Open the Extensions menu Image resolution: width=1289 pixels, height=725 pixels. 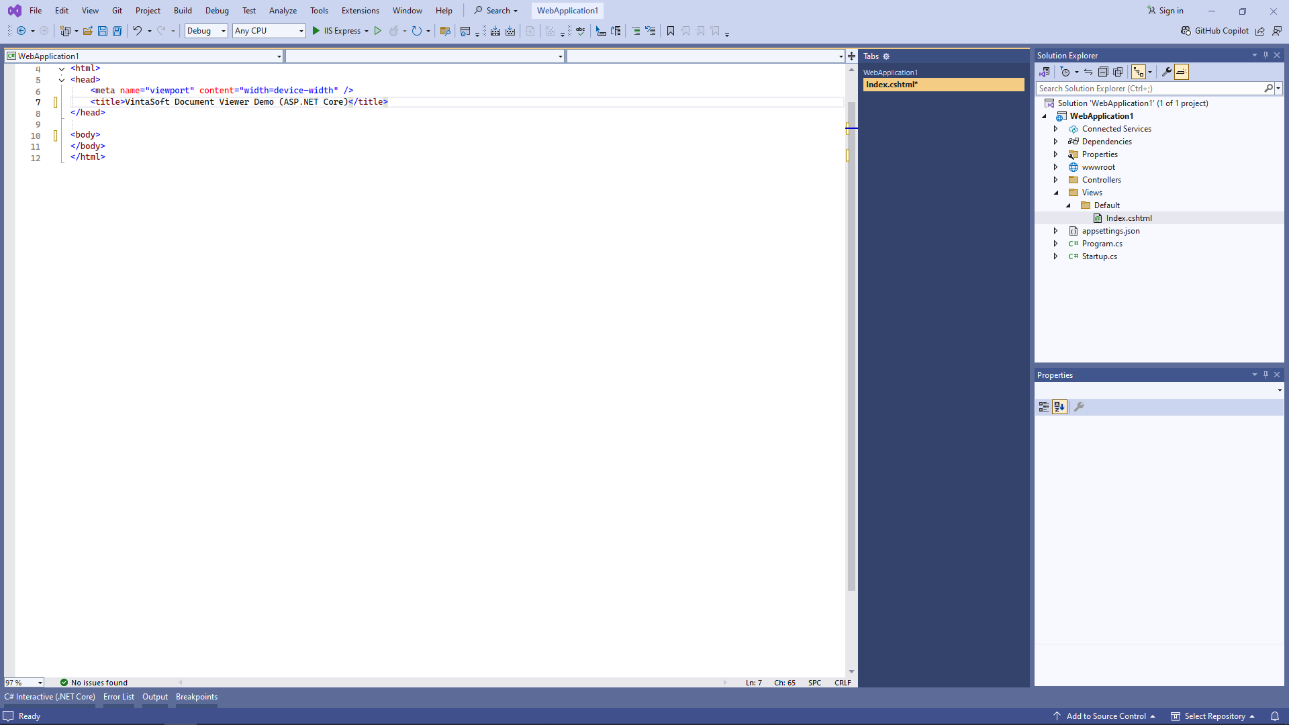(x=360, y=11)
